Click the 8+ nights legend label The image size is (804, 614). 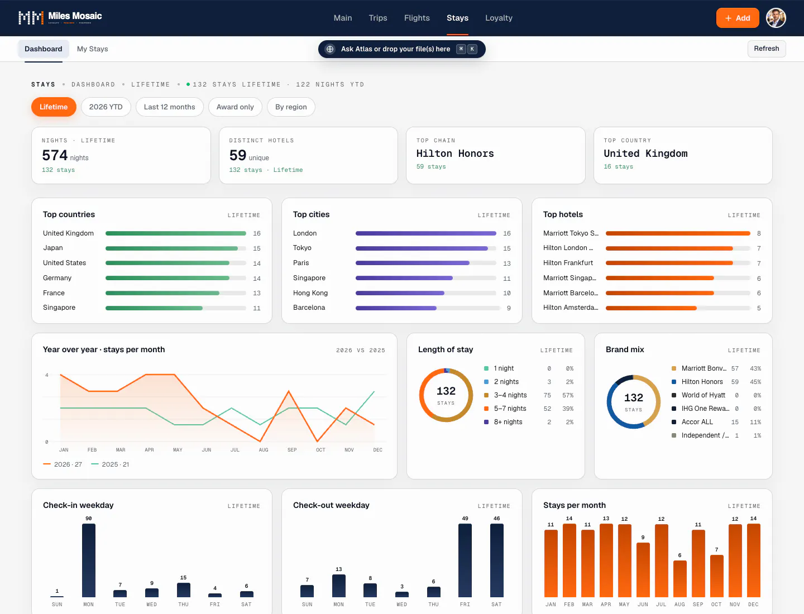click(508, 422)
